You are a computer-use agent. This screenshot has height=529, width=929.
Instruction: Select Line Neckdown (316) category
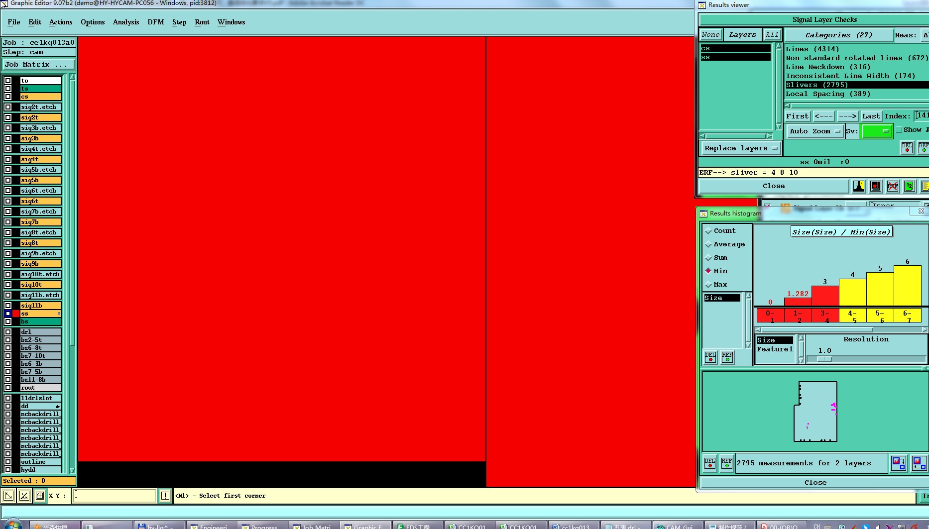(x=856, y=67)
